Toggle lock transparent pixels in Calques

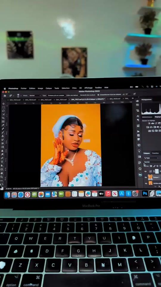tap(151, 166)
